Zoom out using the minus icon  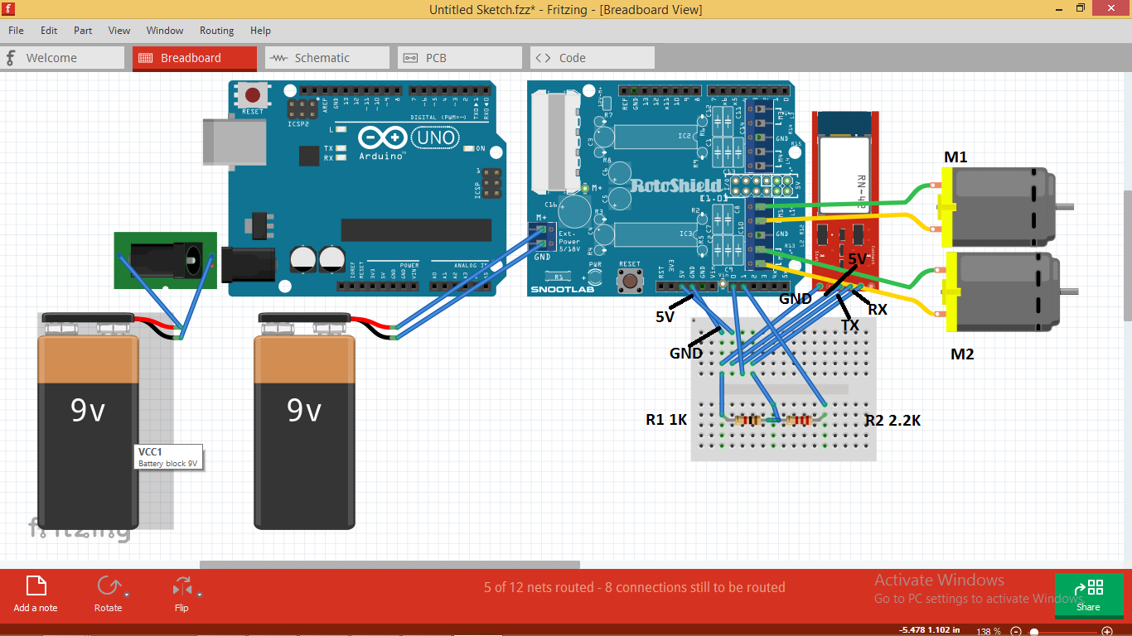tap(1016, 630)
